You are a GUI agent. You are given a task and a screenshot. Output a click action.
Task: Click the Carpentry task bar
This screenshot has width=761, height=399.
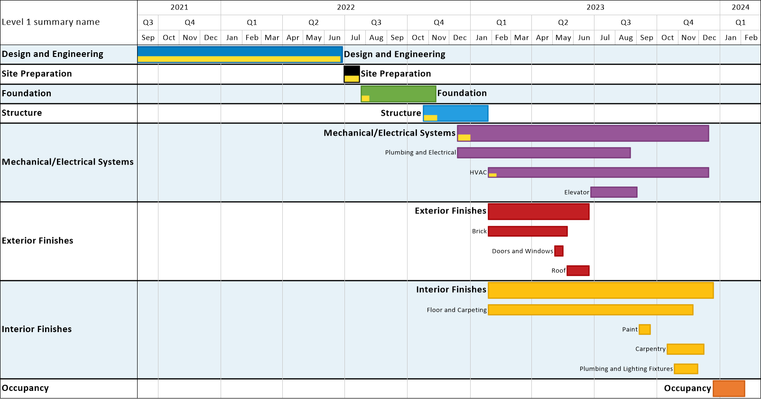click(x=686, y=349)
